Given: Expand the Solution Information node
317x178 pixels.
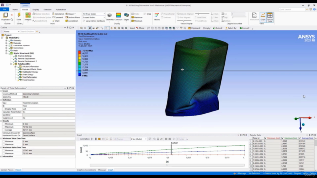Looking at the screenshot, I should pos(15,67).
